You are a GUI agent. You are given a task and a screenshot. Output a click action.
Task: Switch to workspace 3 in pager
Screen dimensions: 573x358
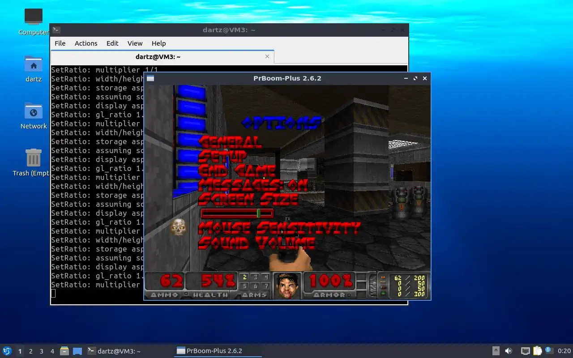pos(42,351)
